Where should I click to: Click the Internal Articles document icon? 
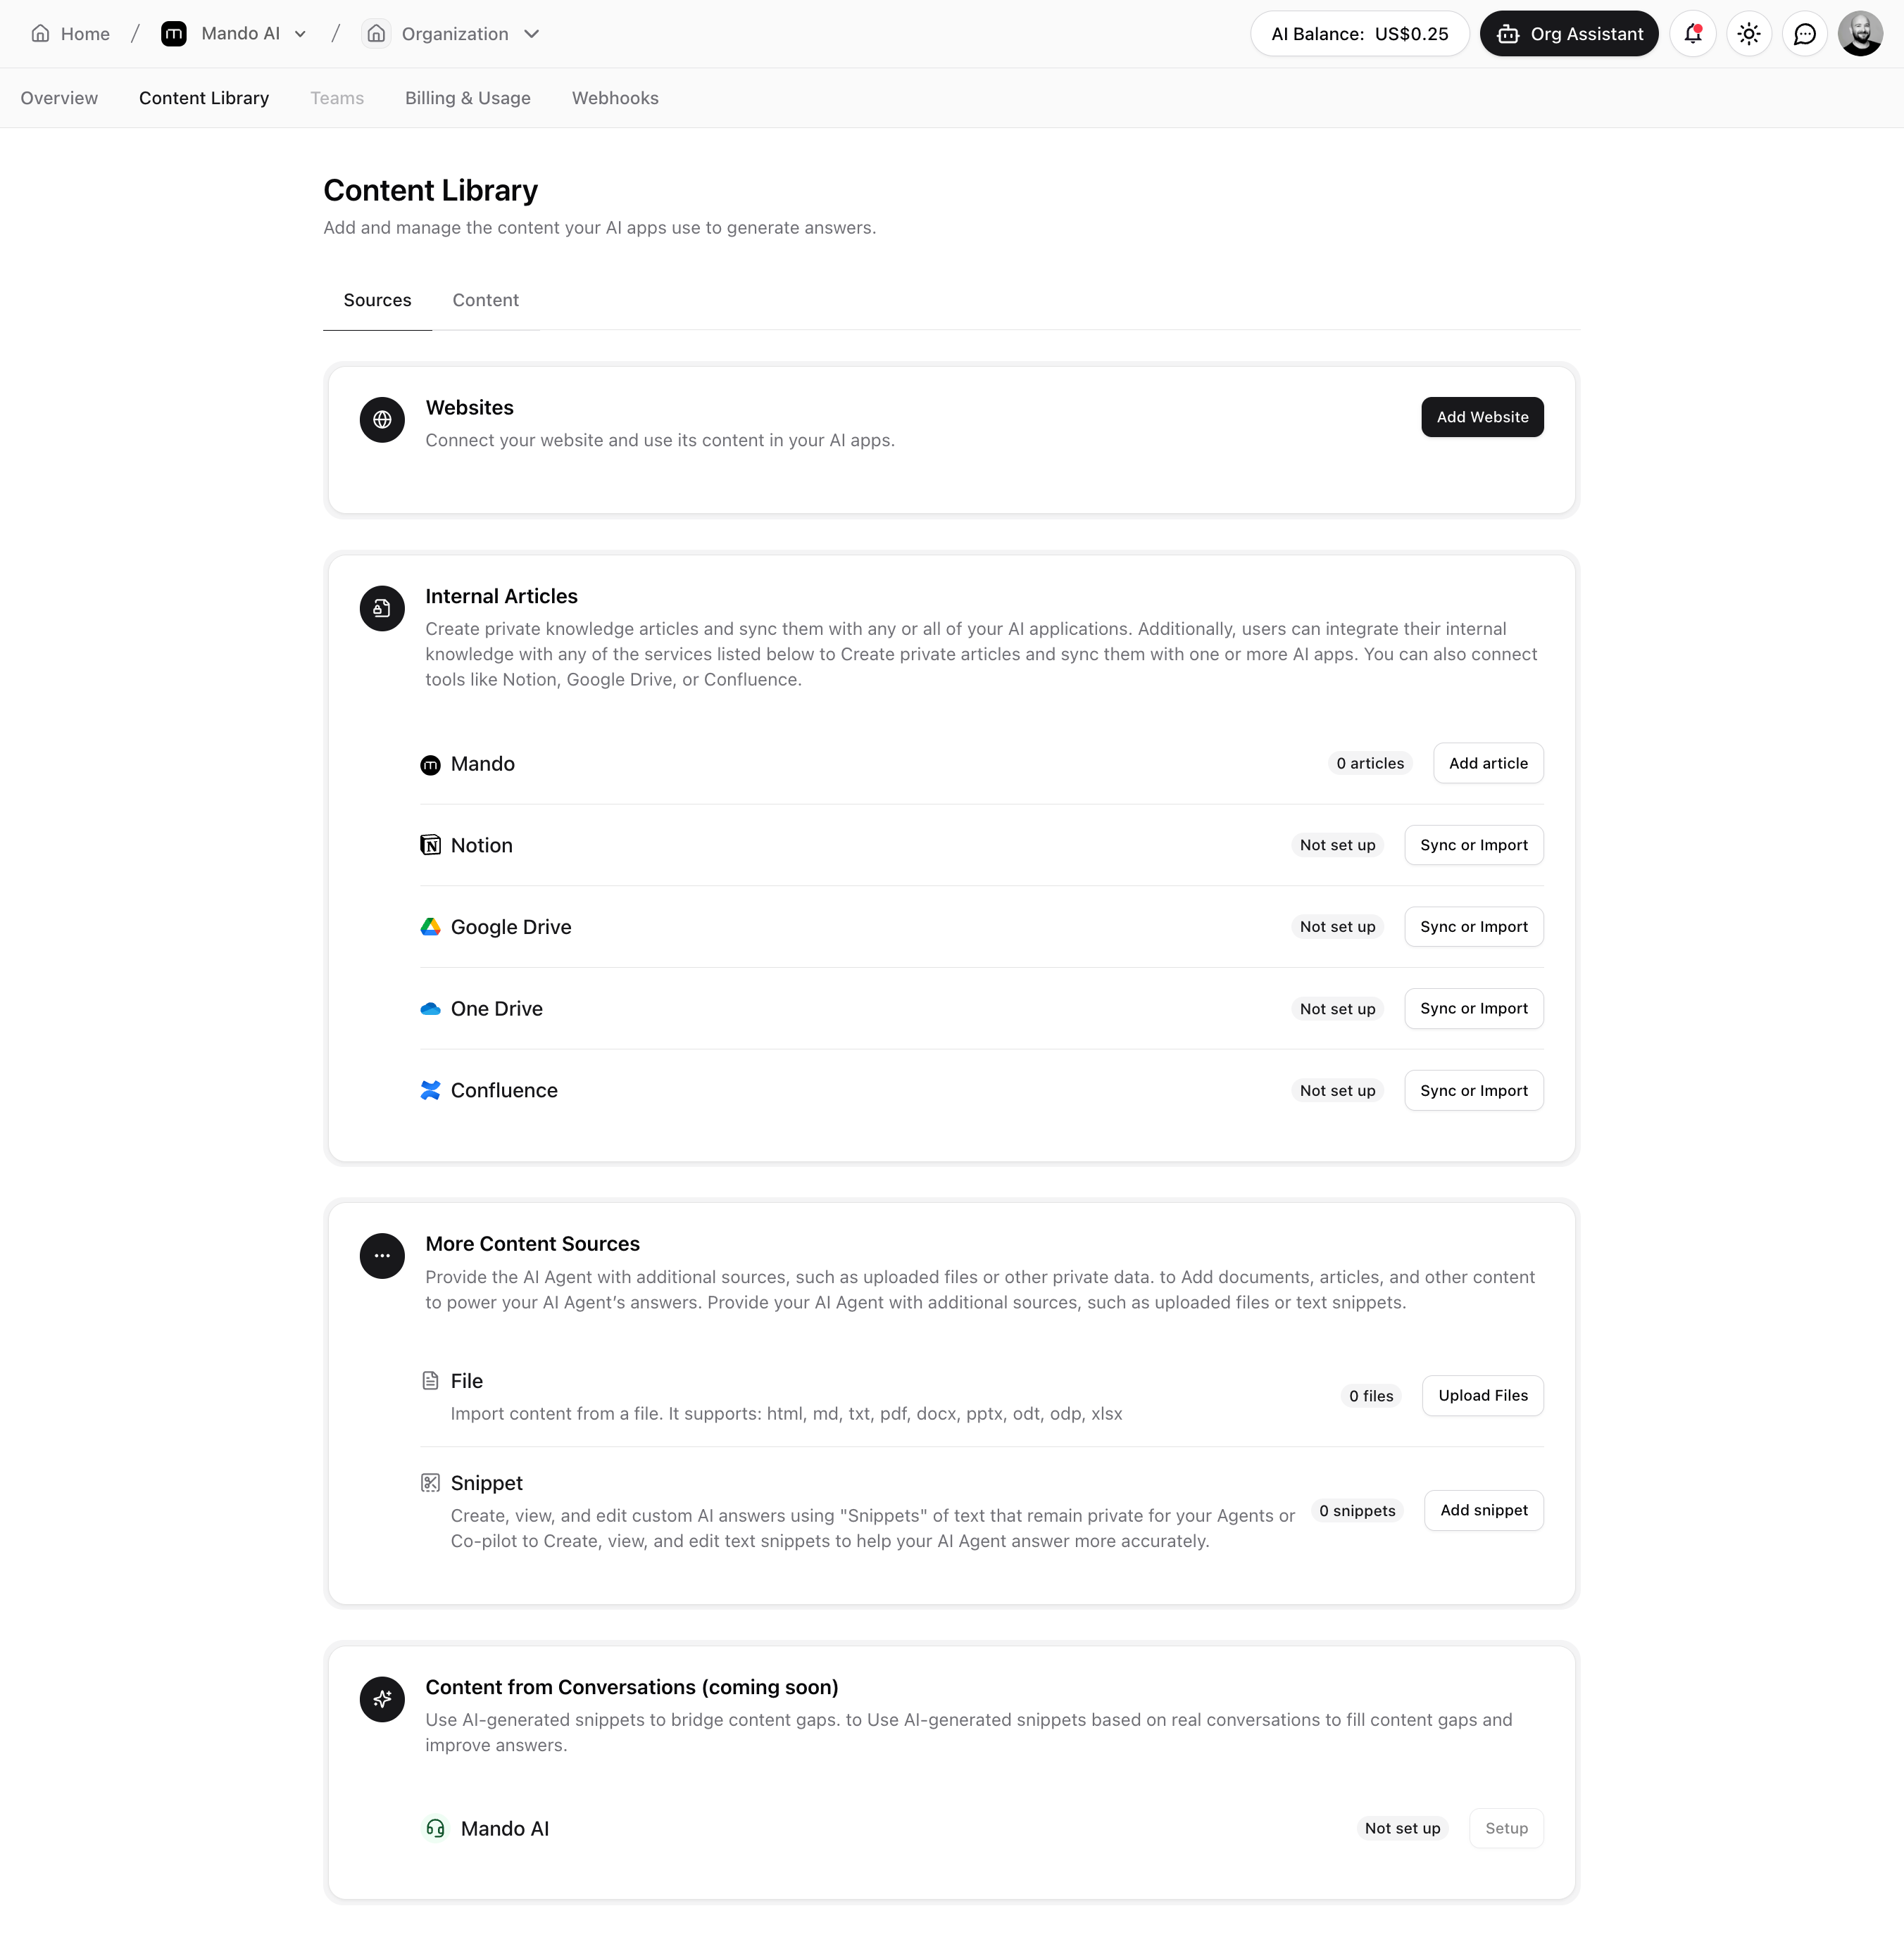[x=382, y=607]
